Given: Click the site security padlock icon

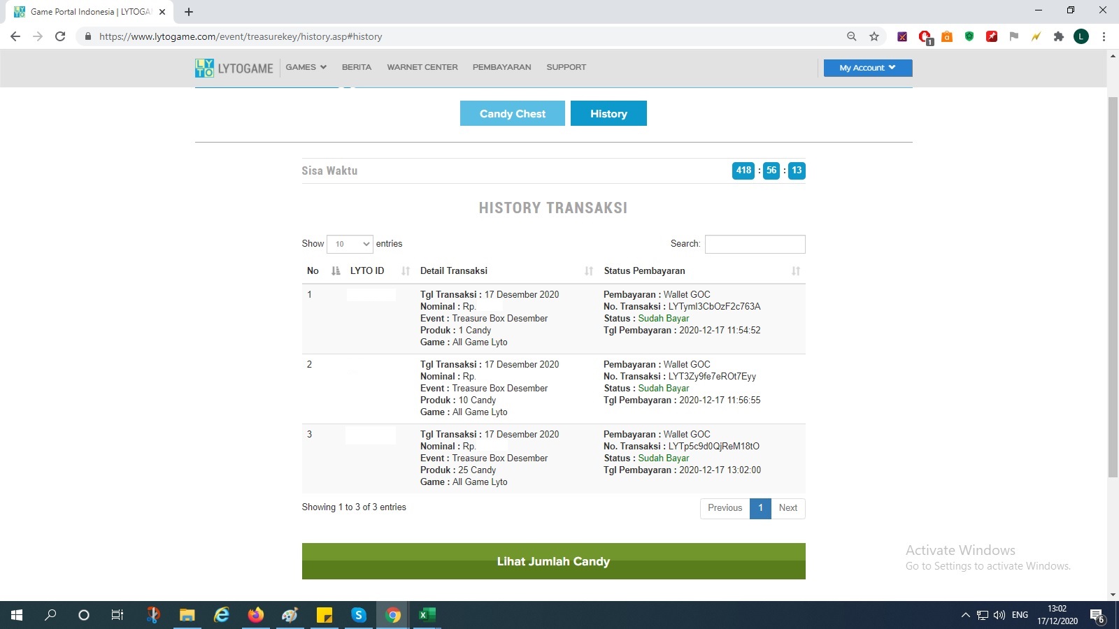Looking at the screenshot, I should [87, 36].
